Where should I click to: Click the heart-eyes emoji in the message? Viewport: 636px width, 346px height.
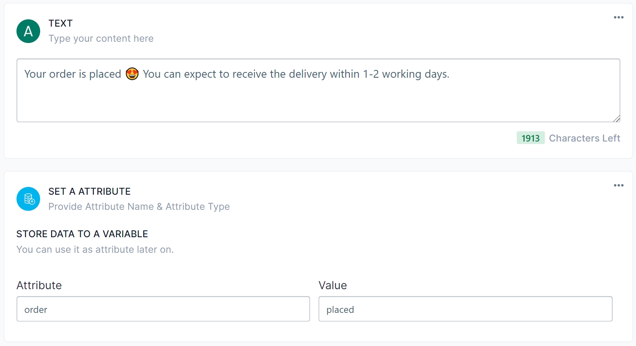point(132,74)
